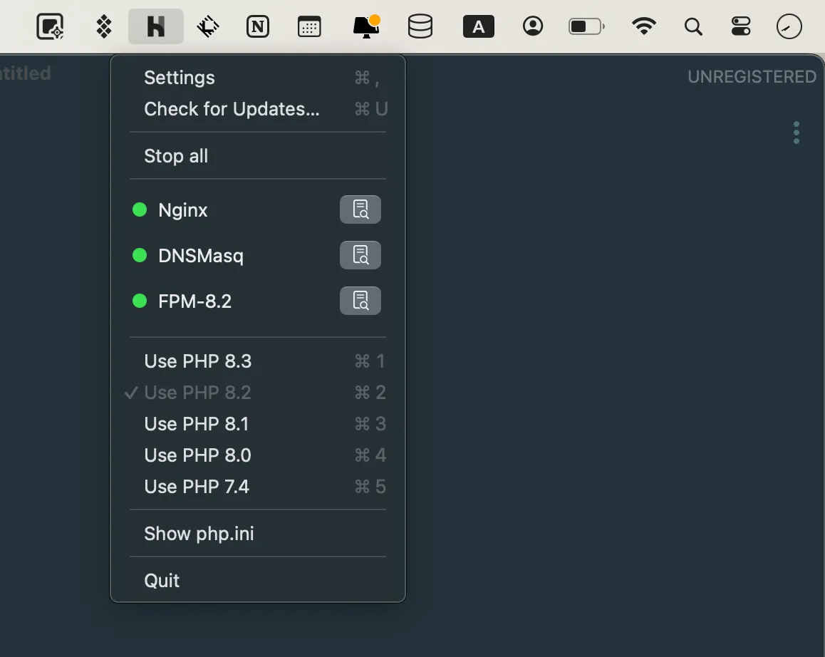The image size is (825, 657).
Task: Open the Nginx log viewer icon
Action: (360, 210)
